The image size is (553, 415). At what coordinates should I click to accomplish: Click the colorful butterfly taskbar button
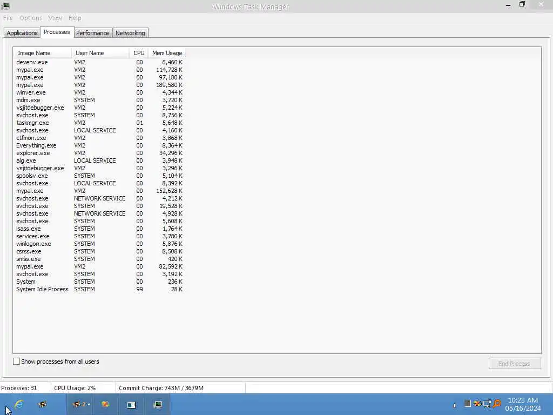click(x=105, y=404)
